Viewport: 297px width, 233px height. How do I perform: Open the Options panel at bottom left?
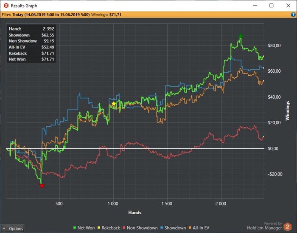13,228
